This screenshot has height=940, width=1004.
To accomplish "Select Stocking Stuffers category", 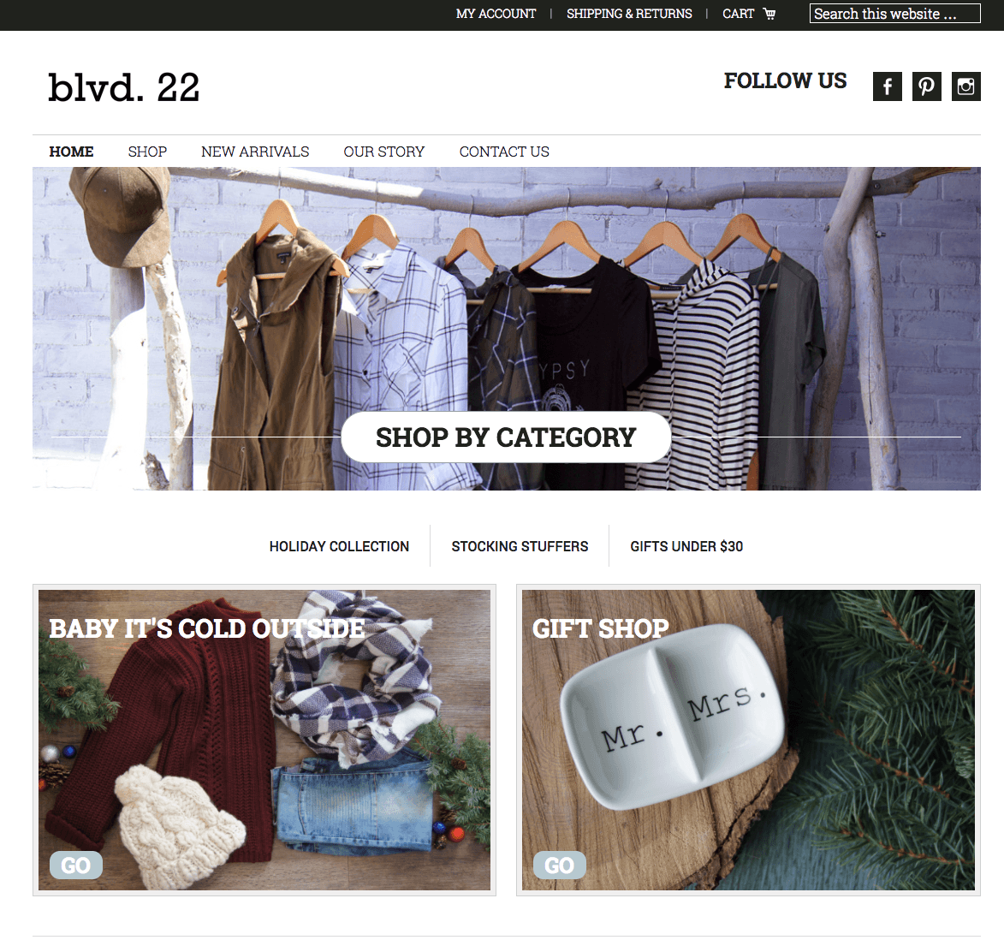I will click(520, 546).
